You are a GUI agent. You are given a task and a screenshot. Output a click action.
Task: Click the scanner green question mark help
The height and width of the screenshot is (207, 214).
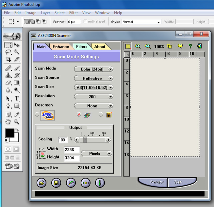pyautogui.click(x=190, y=46)
